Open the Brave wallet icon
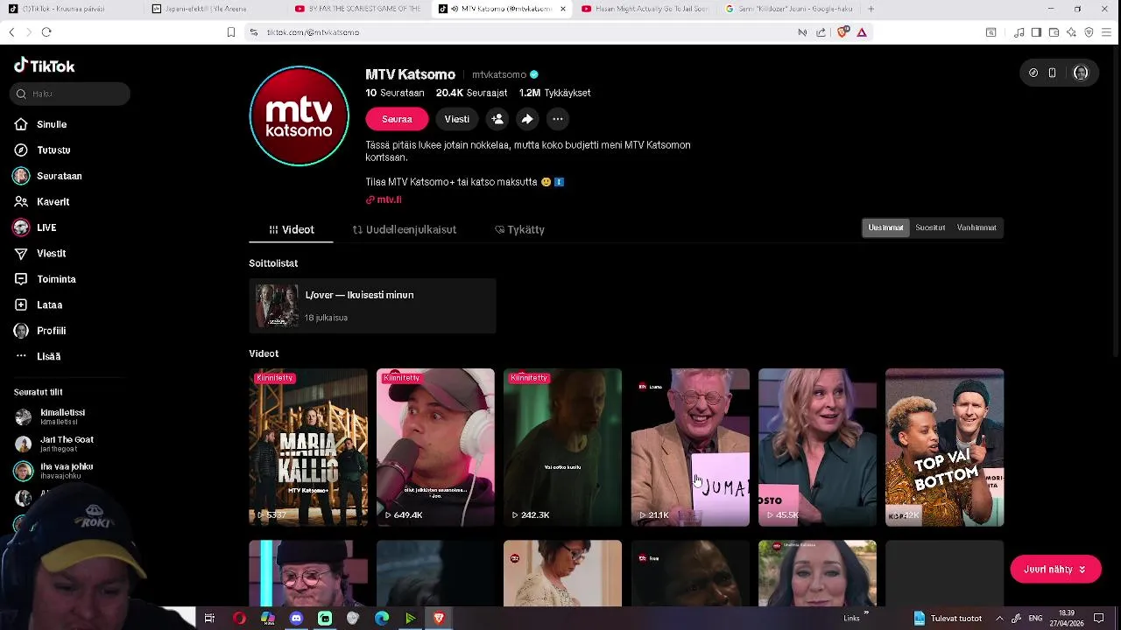 tap(1054, 32)
